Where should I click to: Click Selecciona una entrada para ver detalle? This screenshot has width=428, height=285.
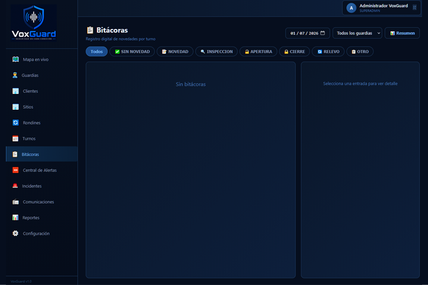[x=360, y=84]
